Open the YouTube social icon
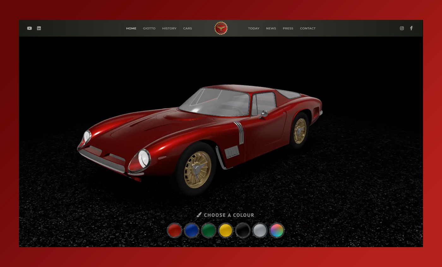Image resolution: width=442 pixels, height=267 pixels. pos(29,28)
